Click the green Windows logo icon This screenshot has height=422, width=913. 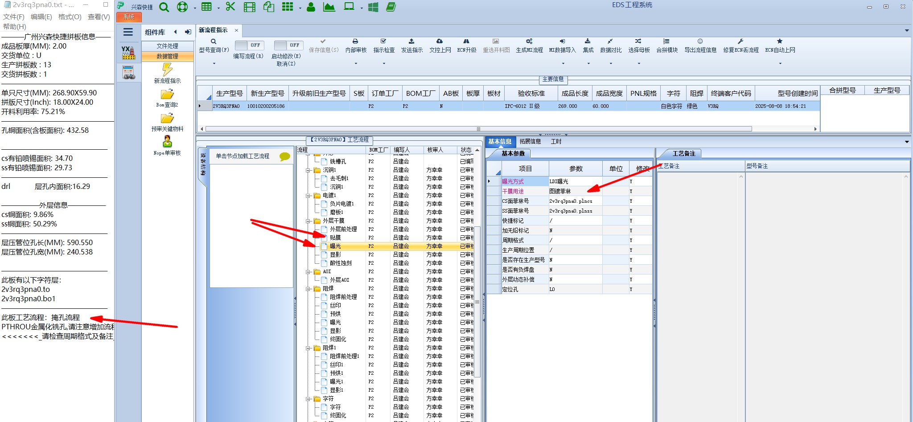(373, 7)
